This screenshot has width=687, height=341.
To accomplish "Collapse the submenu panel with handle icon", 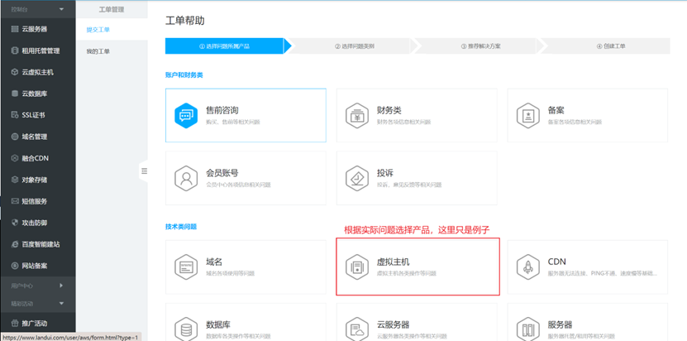I will 144,171.
